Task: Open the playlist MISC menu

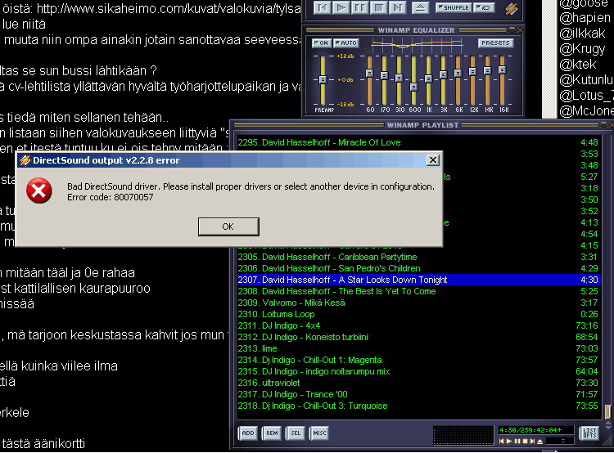Action: coord(319,433)
